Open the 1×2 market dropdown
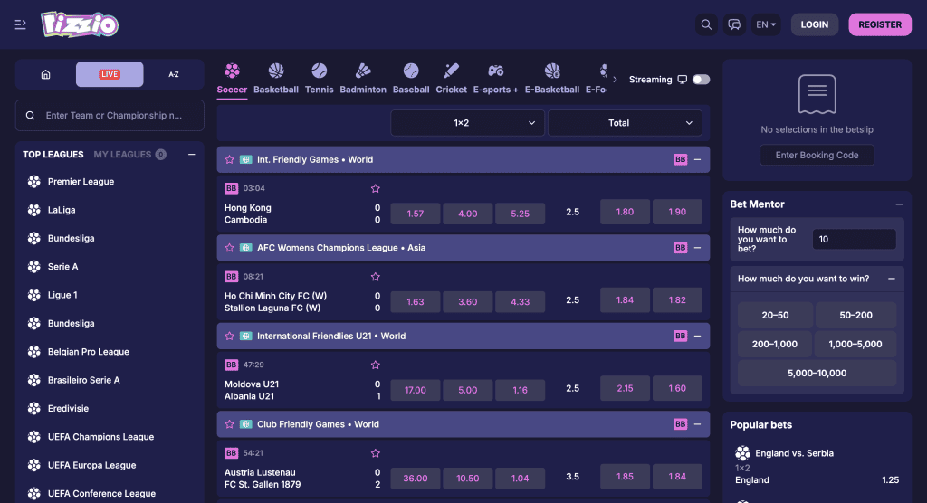The width and height of the screenshot is (927, 503). (467, 123)
